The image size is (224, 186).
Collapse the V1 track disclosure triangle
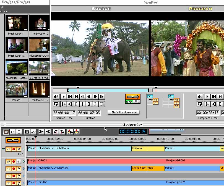(x=3, y=149)
